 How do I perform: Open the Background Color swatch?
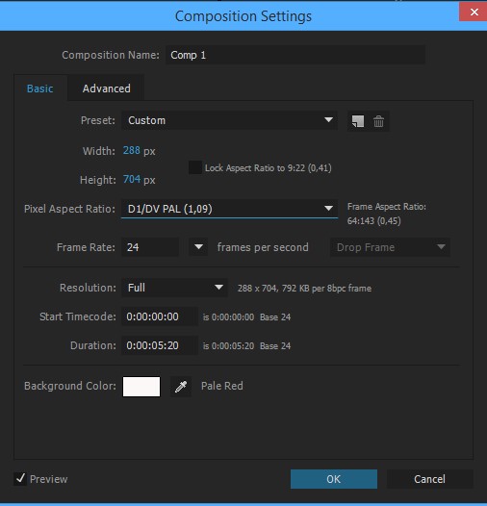point(141,387)
